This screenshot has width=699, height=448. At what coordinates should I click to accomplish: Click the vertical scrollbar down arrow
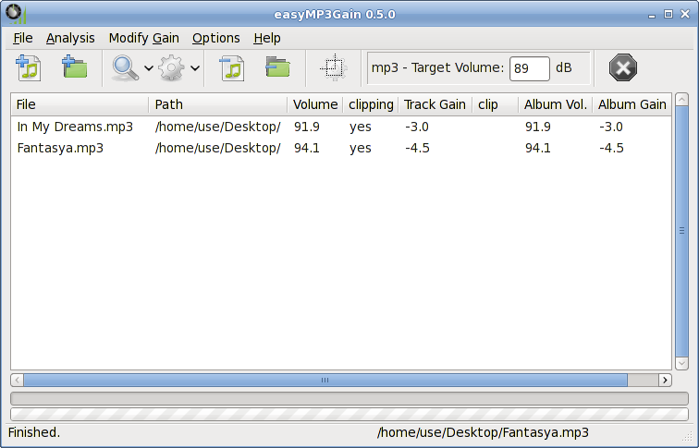[681, 363]
